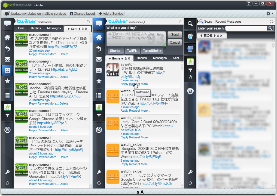Switch to the Replies tab
The height and width of the screenshot is (196, 277).
pos(142,58)
